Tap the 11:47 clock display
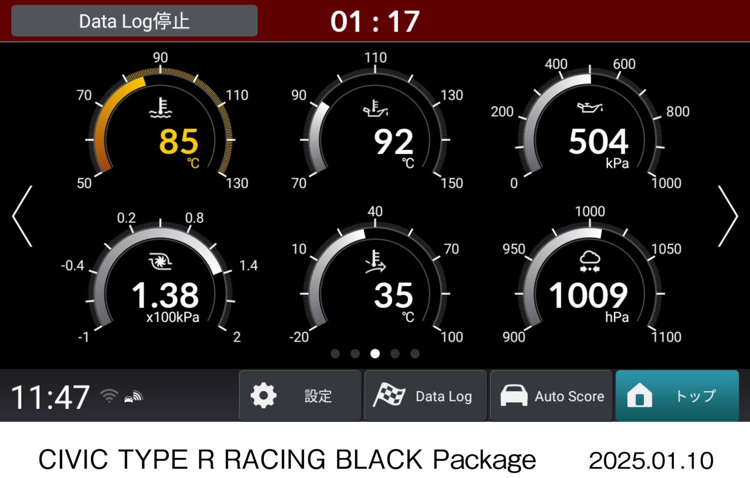The width and height of the screenshot is (750, 478). point(50,397)
